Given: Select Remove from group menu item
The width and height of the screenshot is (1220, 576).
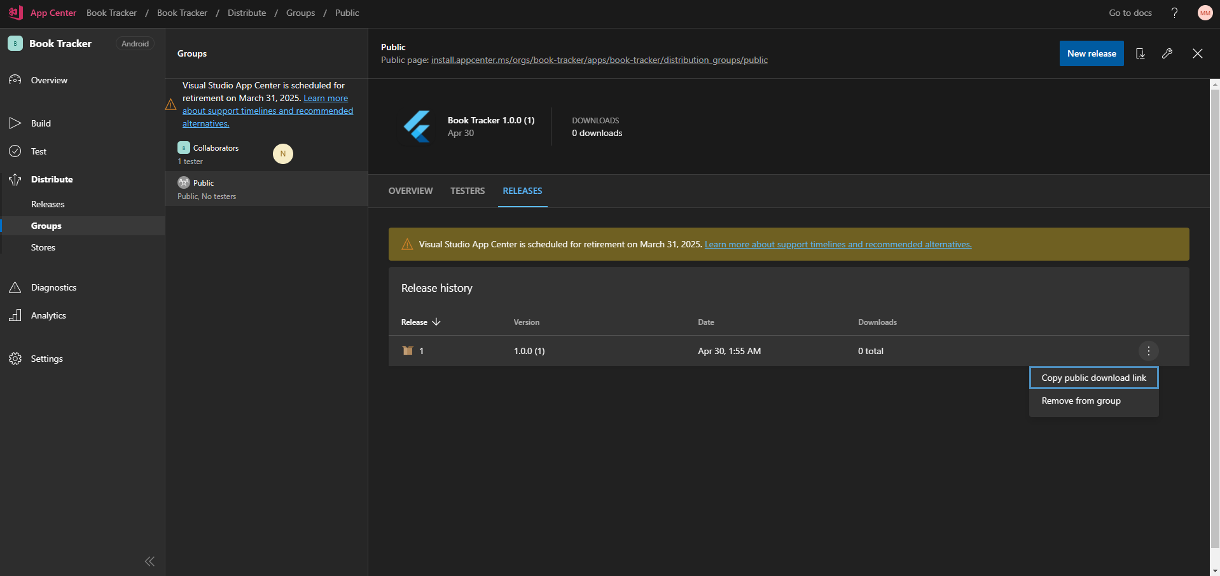Looking at the screenshot, I should (1094, 401).
